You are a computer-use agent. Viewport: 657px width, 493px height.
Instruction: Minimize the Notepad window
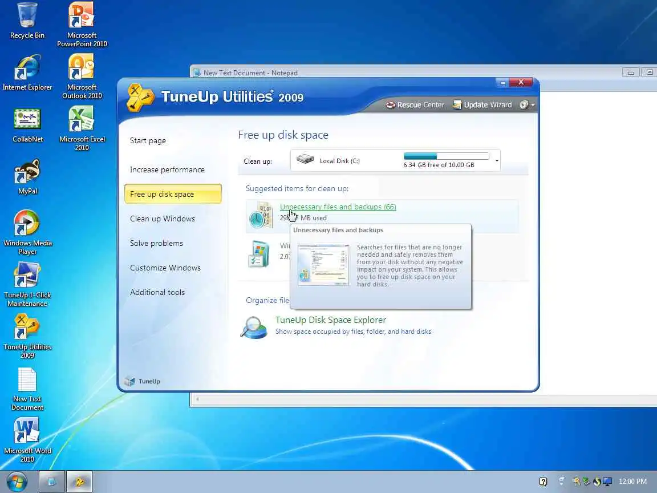click(x=631, y=72)
